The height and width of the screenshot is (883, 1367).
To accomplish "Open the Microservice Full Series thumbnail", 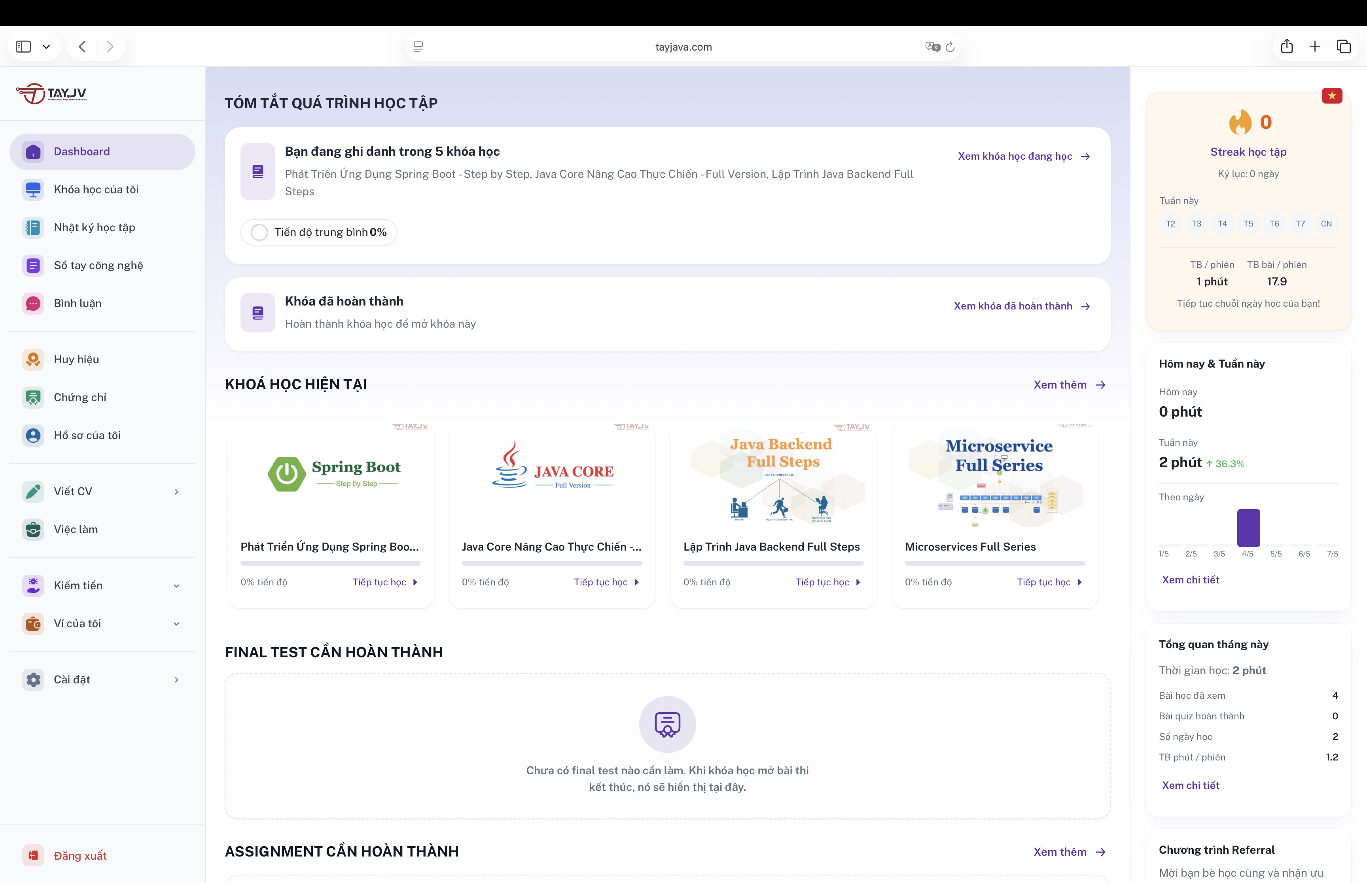I will pos(995,475).
